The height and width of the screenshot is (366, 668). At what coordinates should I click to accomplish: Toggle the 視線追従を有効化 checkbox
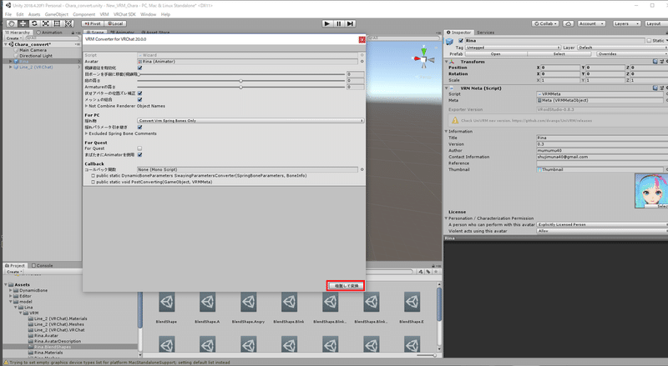click(x=139, y=68)
